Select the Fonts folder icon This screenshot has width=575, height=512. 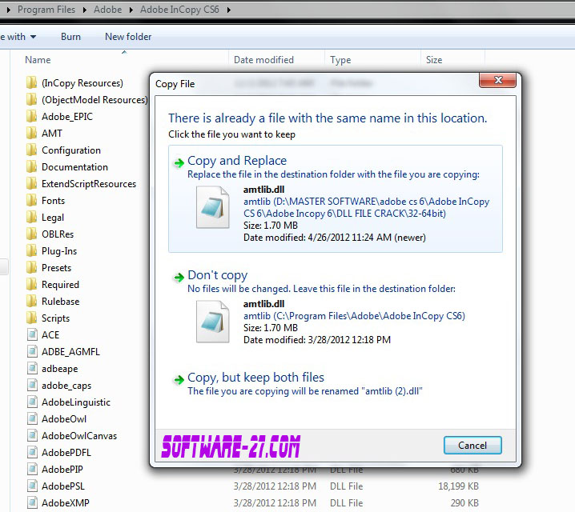31,201
